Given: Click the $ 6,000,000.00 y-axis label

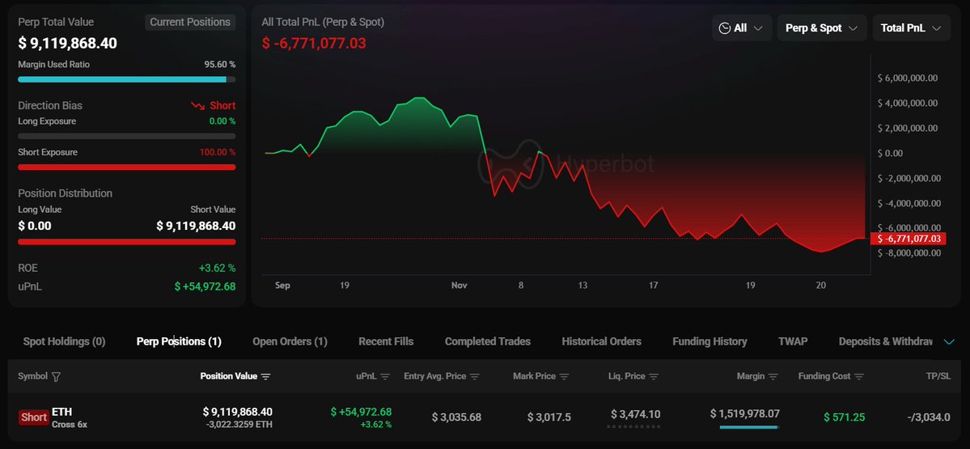Looking at the screenshot, I should pyautogui.click(x=908, y=78).
